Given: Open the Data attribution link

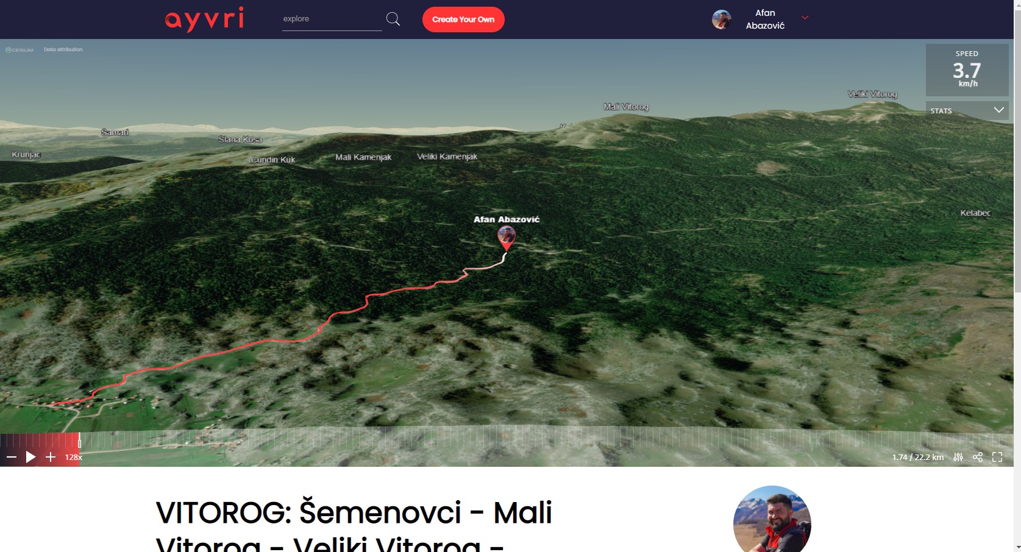Looking at the screenshot, I should pyautogui.click(x=63, y=49).
